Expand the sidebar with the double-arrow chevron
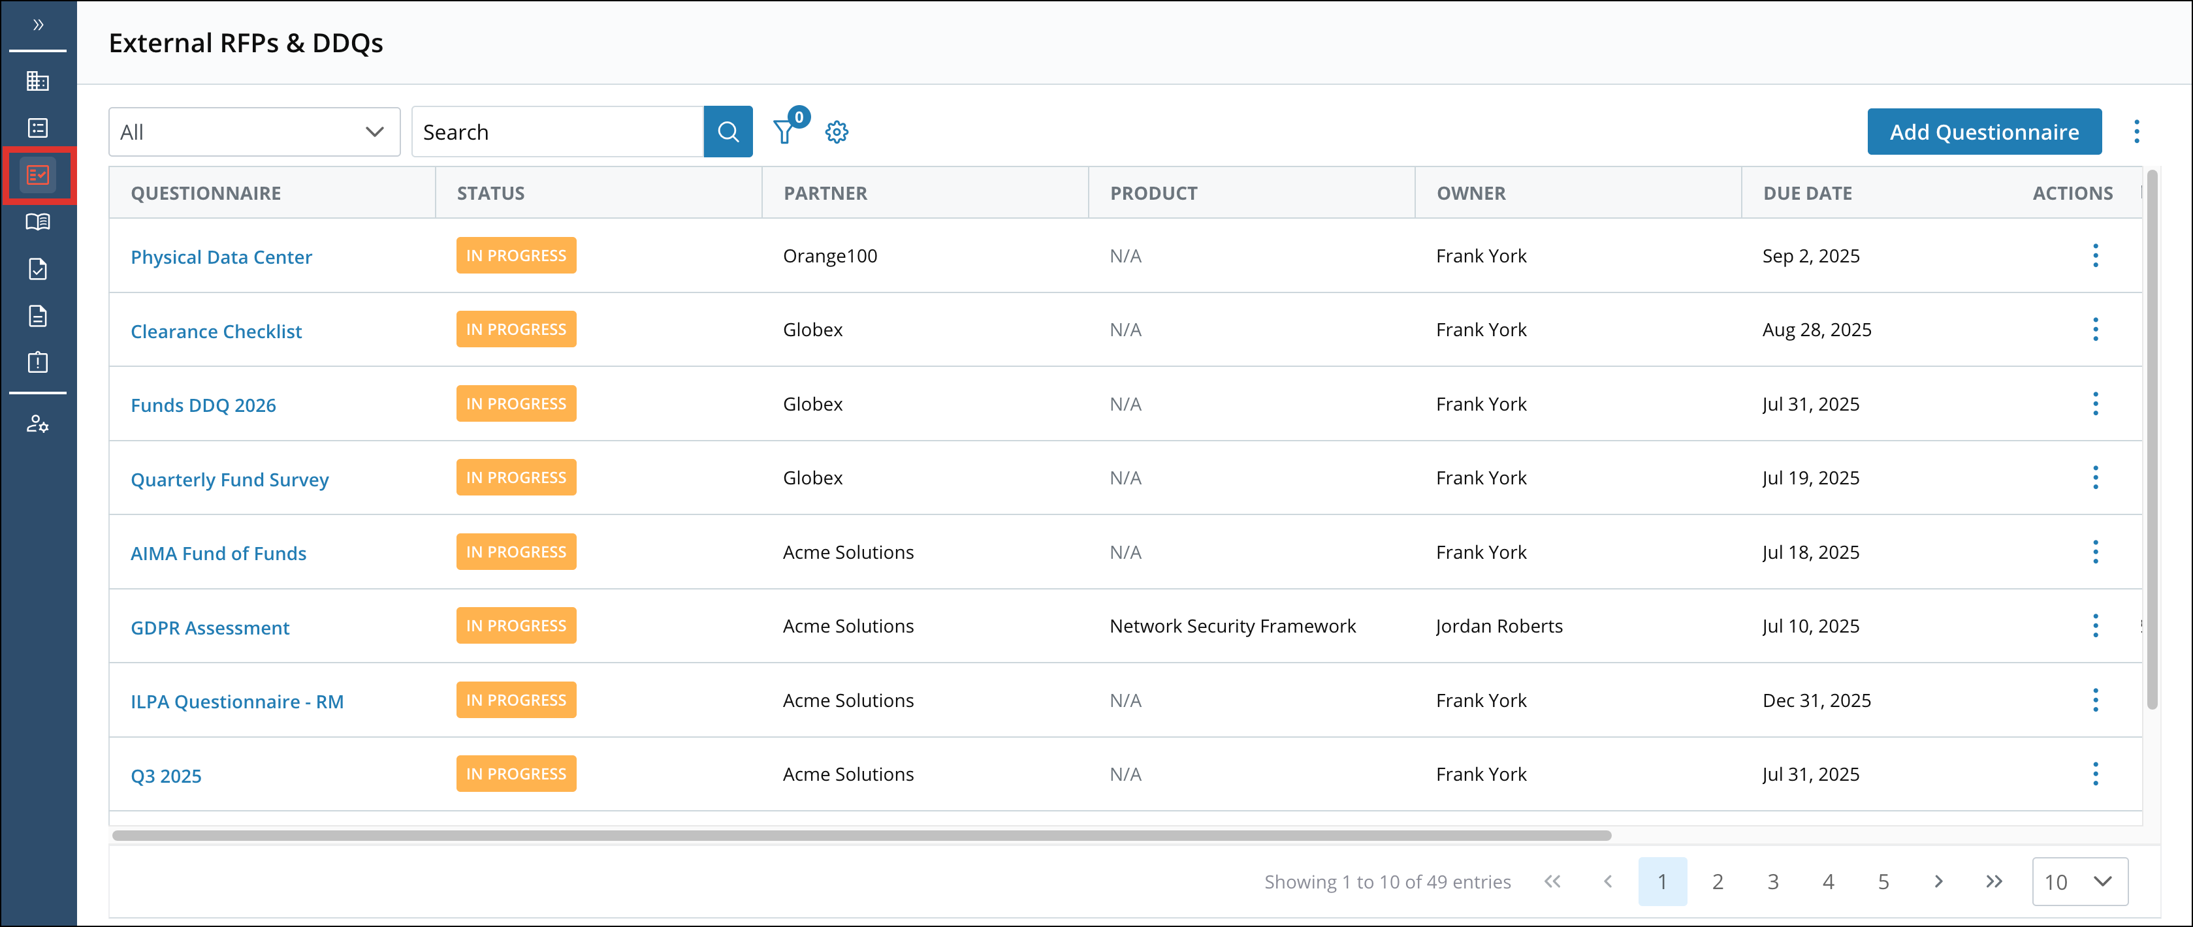Viewport: 2193px width, 927px height. click(37, 25)
